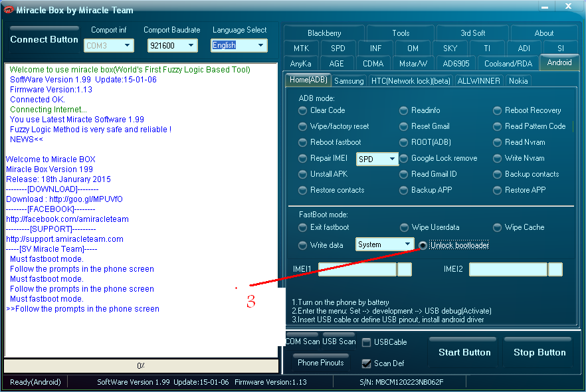Click the goo.gl/MPUVfO download text
The height and width of the screenshot is (392, 586).
click(x=86, y=199)
